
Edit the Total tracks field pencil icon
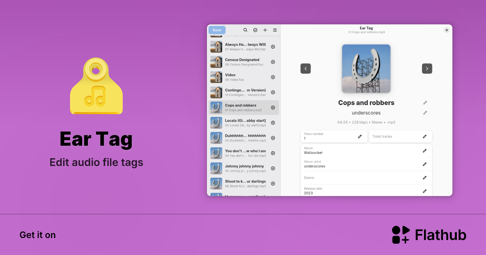(x=424, y=136)
